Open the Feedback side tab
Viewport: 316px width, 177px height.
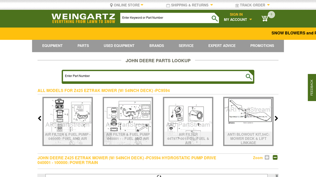pos(312,87)
